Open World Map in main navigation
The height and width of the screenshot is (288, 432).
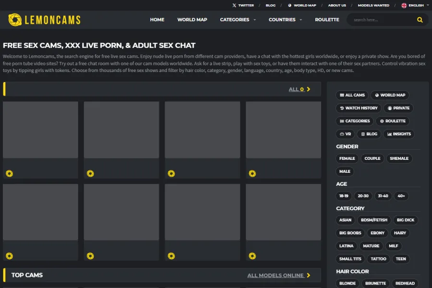coord(192,20)
